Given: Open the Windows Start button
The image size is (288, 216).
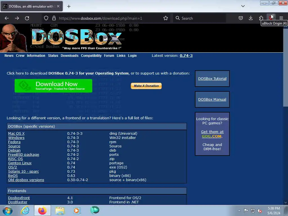Looking at the screenshot, I should 8,211.
